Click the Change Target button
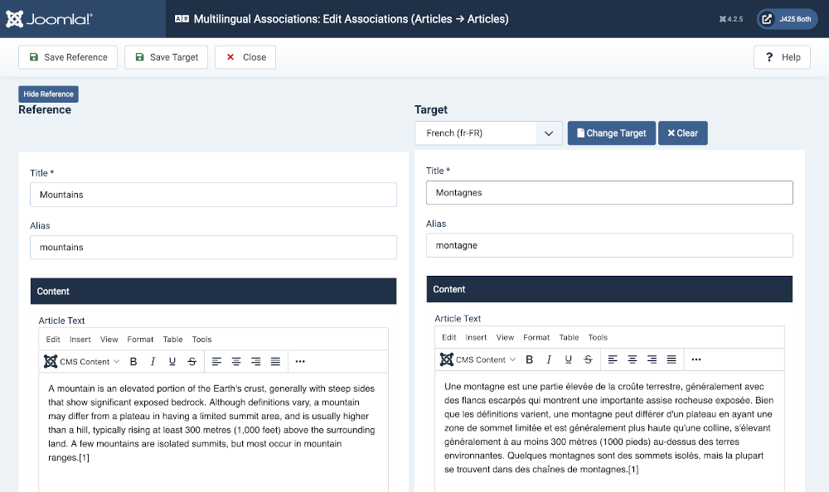 [x=611, y=133]
